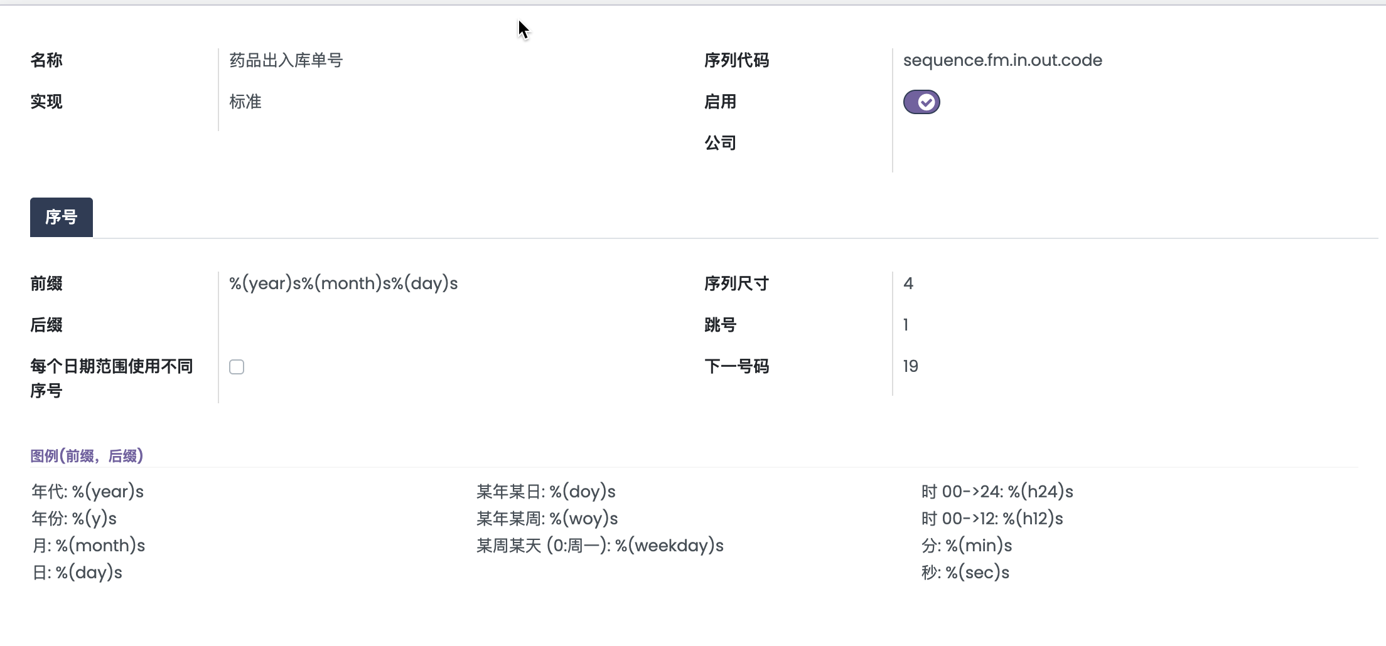Open the 序号 tab

[62, 217]
